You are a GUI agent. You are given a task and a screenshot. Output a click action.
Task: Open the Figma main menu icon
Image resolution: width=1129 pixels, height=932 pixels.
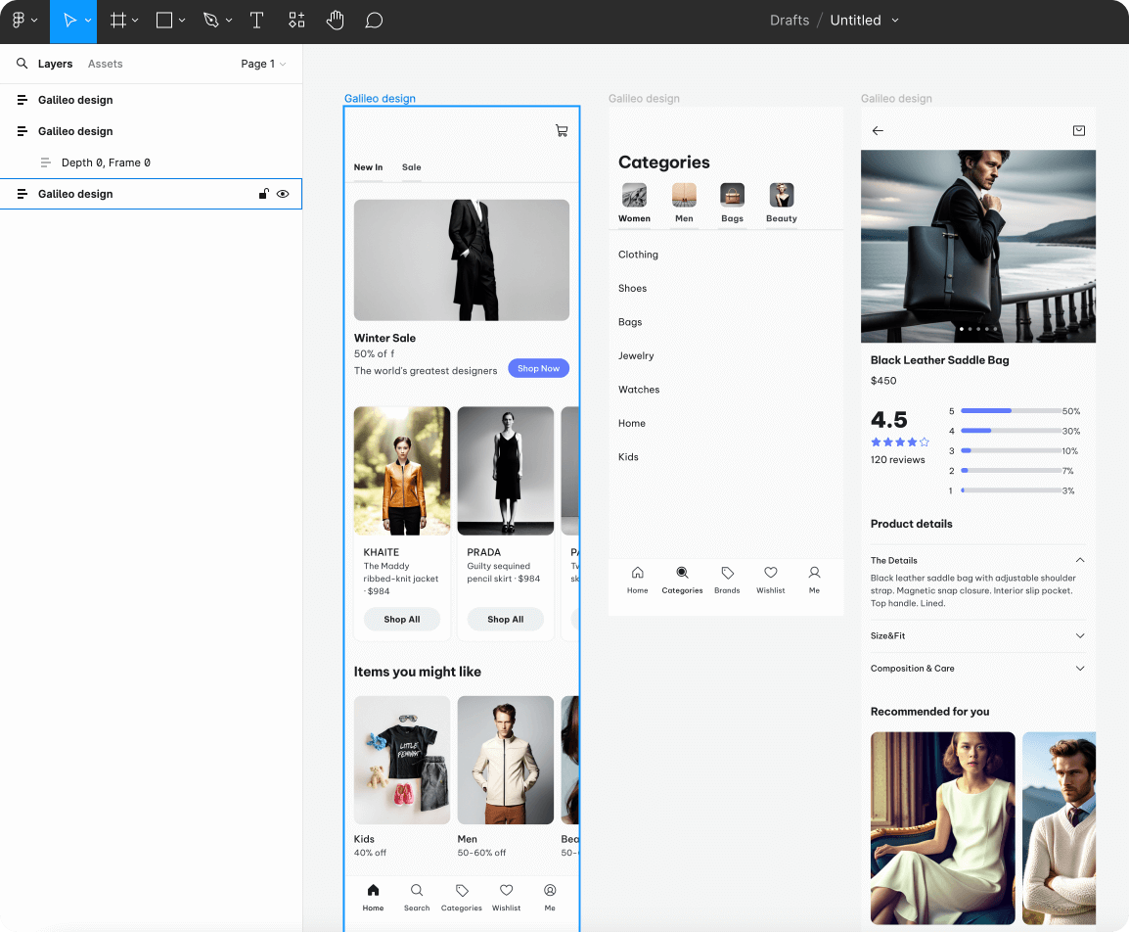[x=19, y=21]
